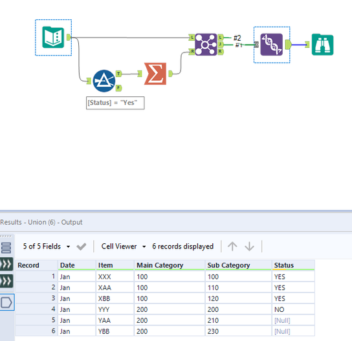The image size is (352, 341).
Task: Select the XXX item cell
Action: 115,276
